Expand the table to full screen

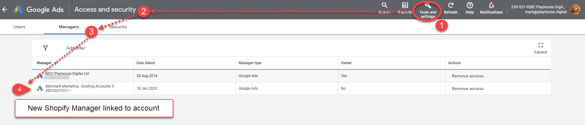pos(541,48)
